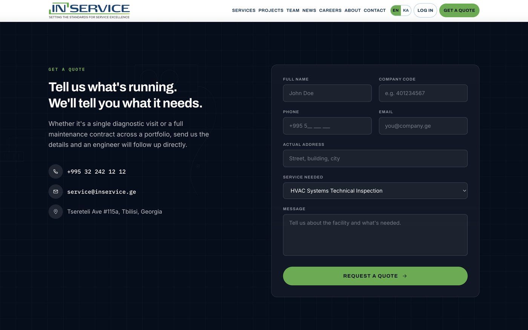
Task: Submit with the Request a Quote button
Action: [x=375, y=276]
